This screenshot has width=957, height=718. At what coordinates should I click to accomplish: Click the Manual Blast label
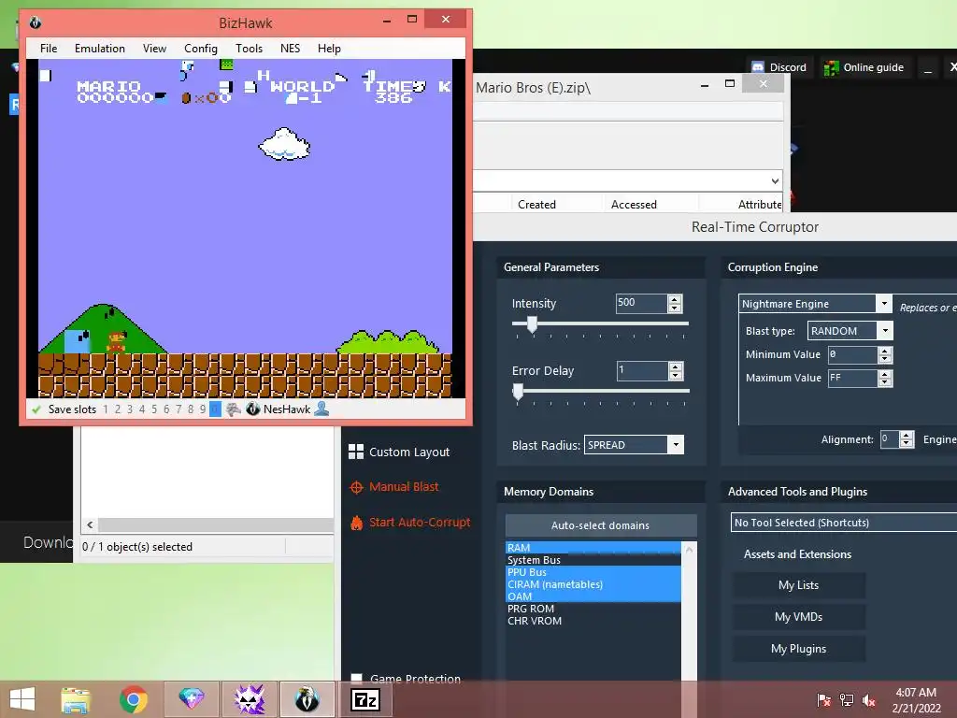coord(404,486)
